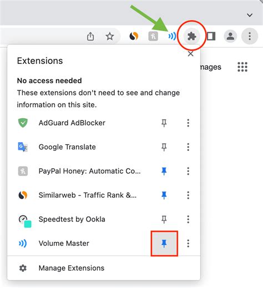Expand the tab search chevron

click(250, 15)
